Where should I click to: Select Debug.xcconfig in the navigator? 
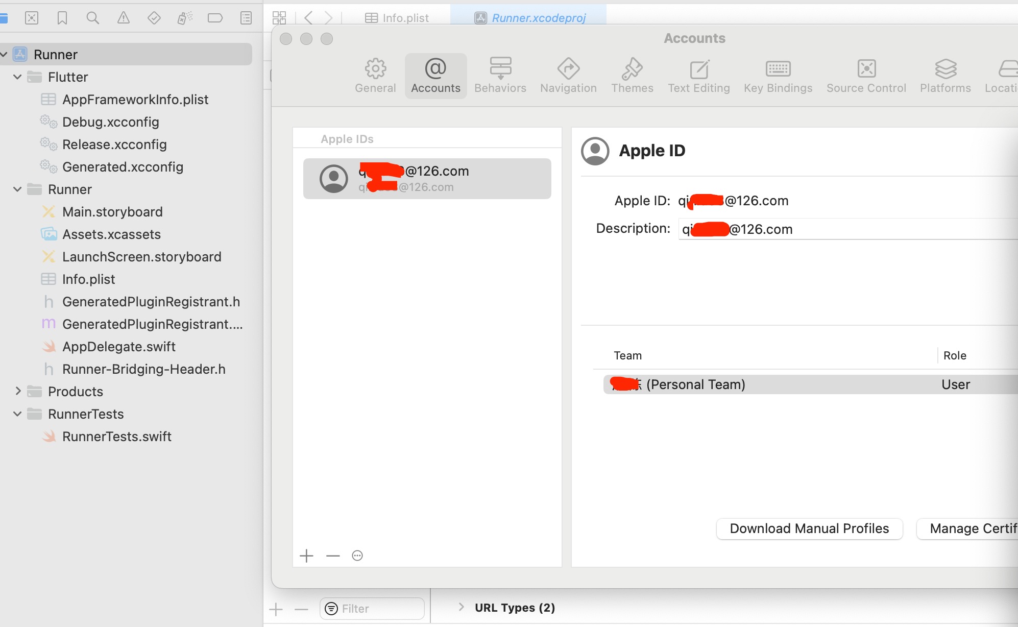pyautogui.click(x=110, y=122)
